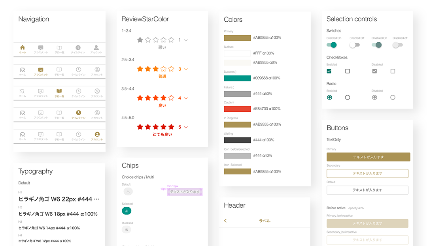Open the gray アカウント tab in the top navigation bar
The width and height of the screenshot is (427, 246).
pyautogui.click(x=97, y=49)
